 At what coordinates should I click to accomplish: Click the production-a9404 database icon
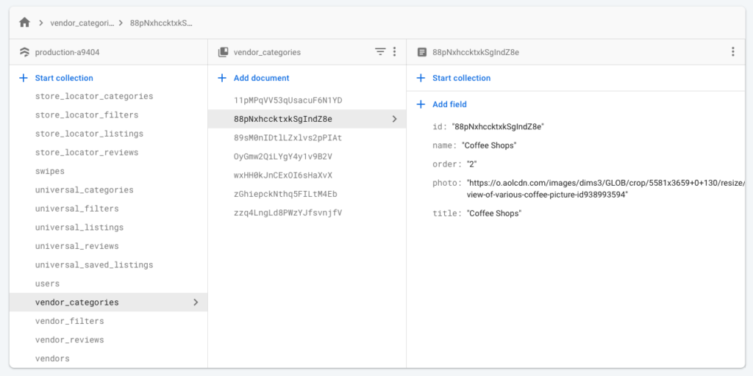24,52
